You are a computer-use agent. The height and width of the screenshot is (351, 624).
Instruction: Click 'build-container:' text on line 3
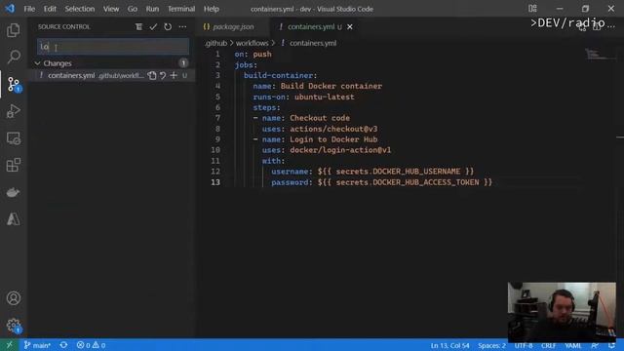(x=280, y=75)
